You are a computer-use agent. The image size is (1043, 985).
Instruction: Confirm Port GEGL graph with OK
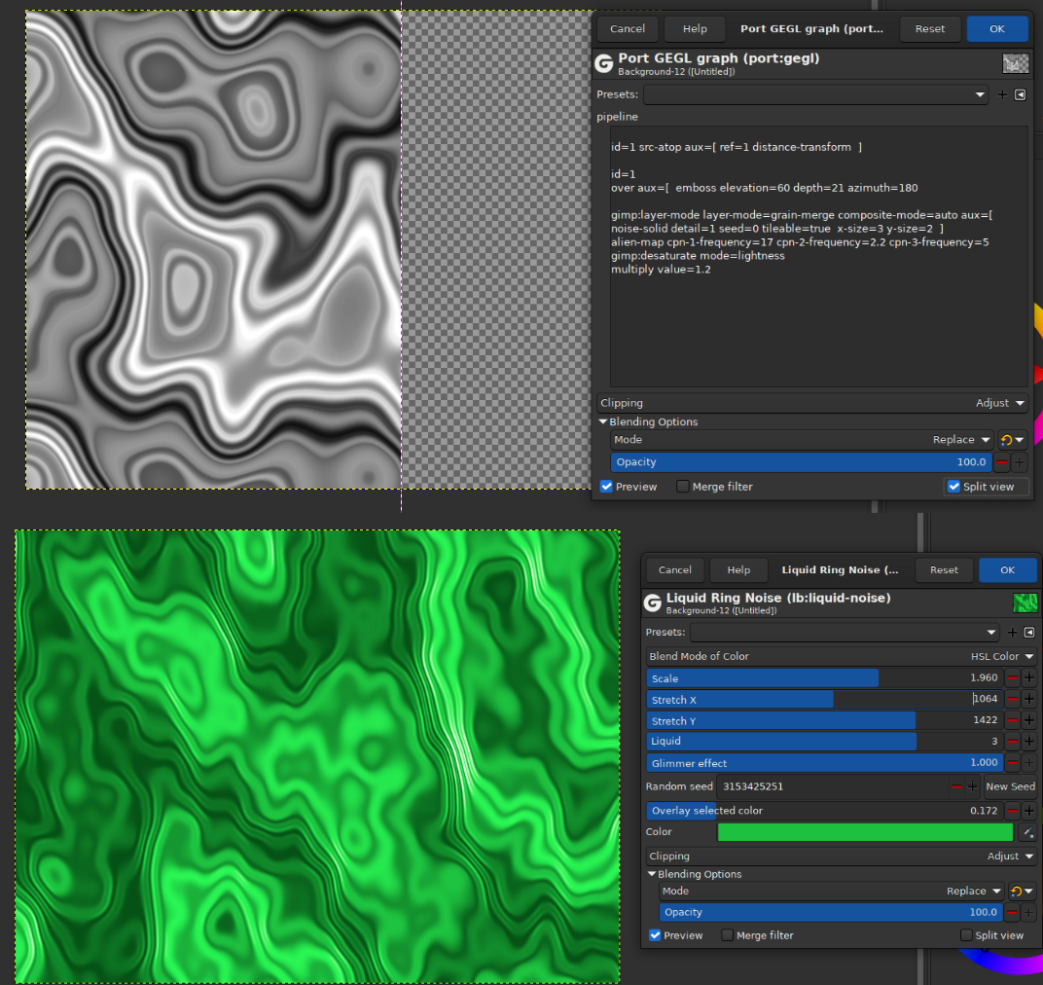pyautogui.click(x=996, y=28)
